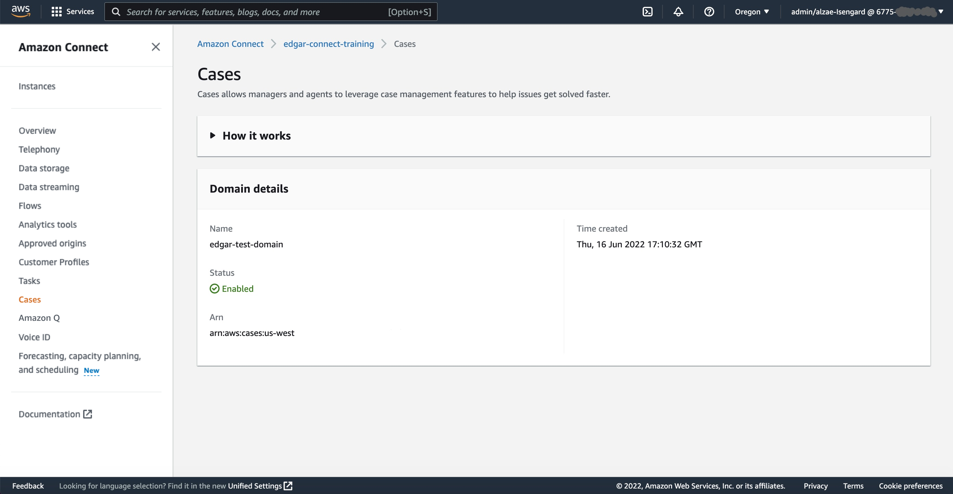Viewport: 953px width, 494px height.
Task: Click the Time created timestamp value
Action: [639, 244]
